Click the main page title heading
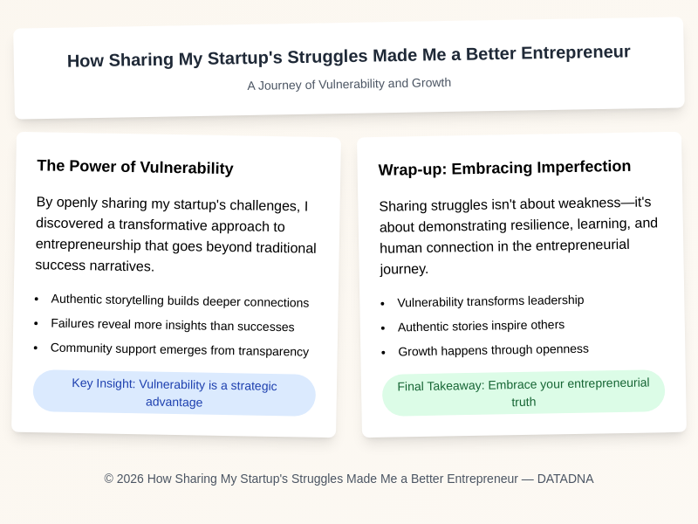 (349, 57)
